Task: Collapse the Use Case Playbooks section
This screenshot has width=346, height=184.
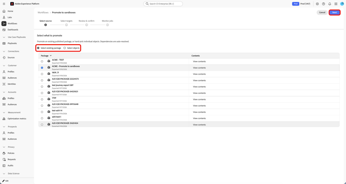Action: [4, 37]
